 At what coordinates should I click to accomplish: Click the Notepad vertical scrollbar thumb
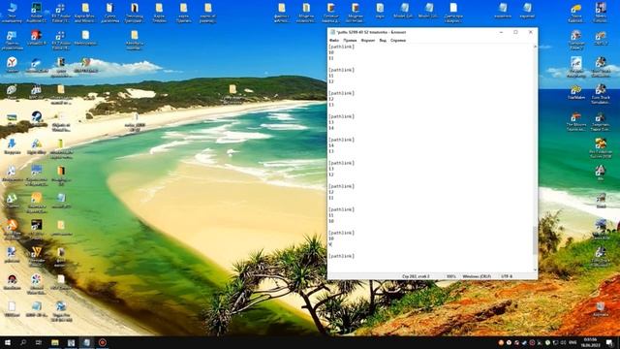[x=536, y=240]
